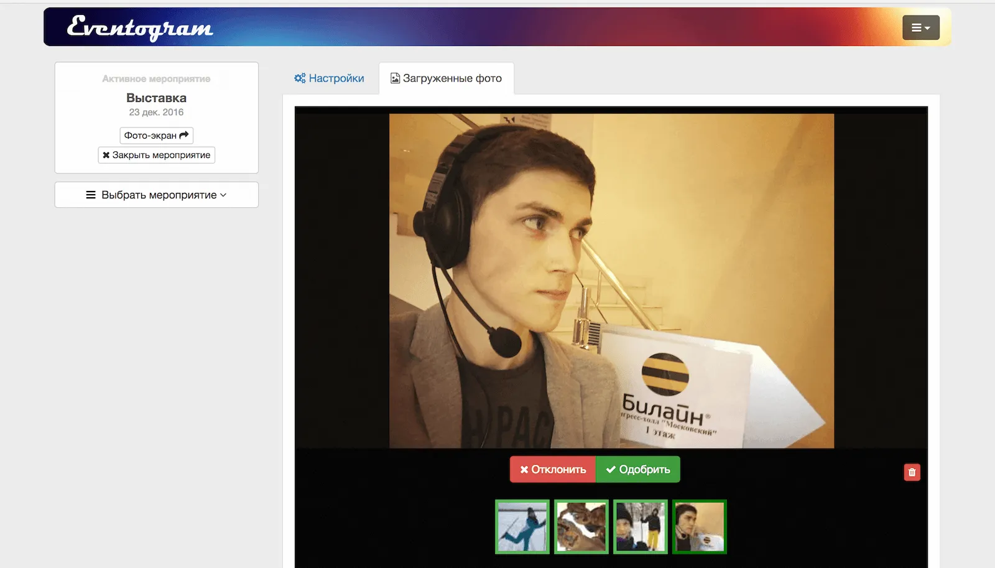Click the photo icon on the Загруженные фото tab
The height and width of the screenshot is (568, 995).
tap(395, 77)
